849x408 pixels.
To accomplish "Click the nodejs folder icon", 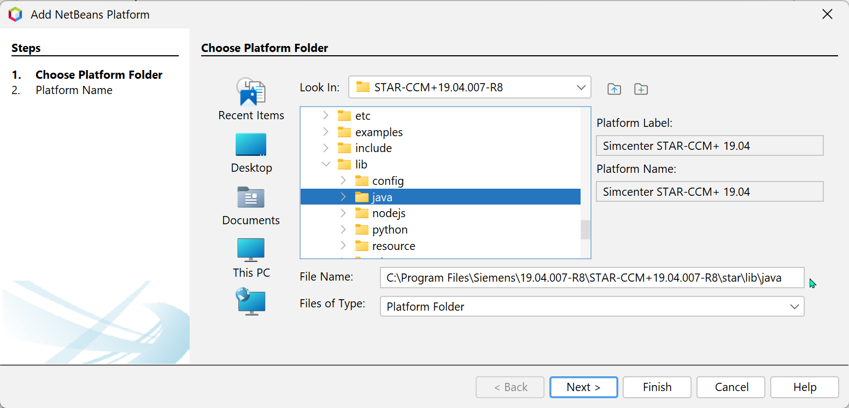I will [x=361, y=213].
